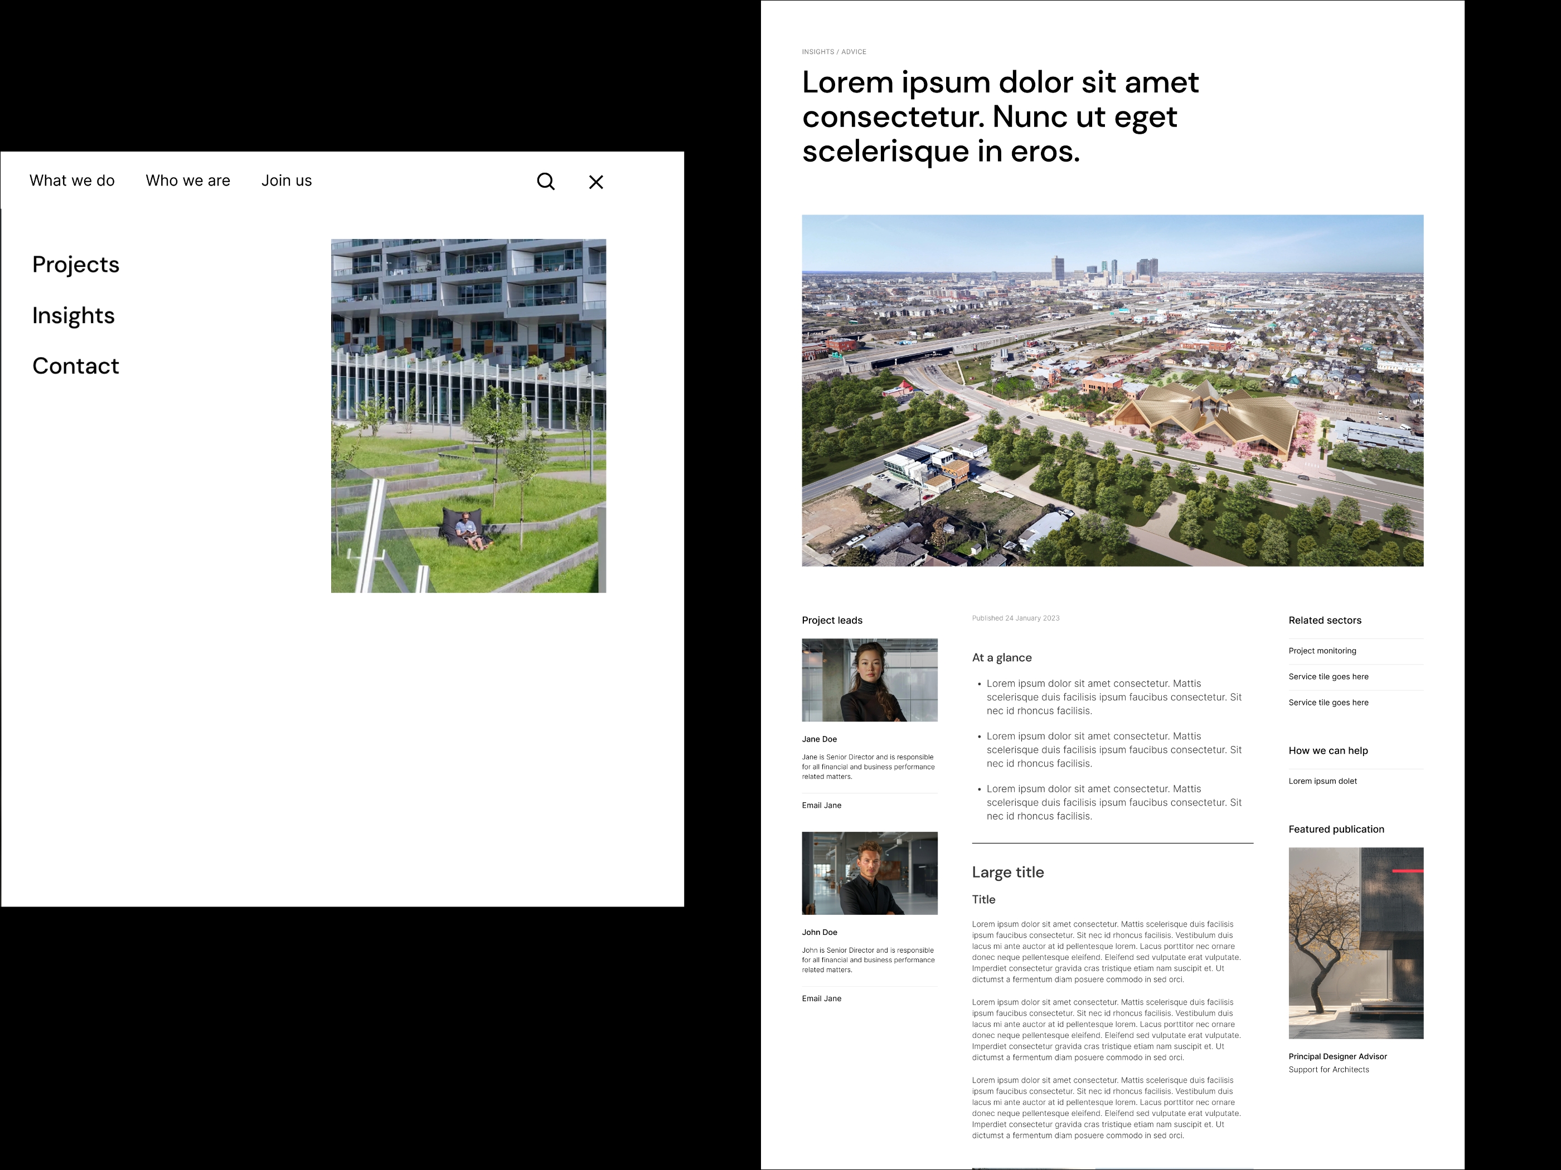Click 'Email Jane' under Jane Doe's profile

coord(821,805)
